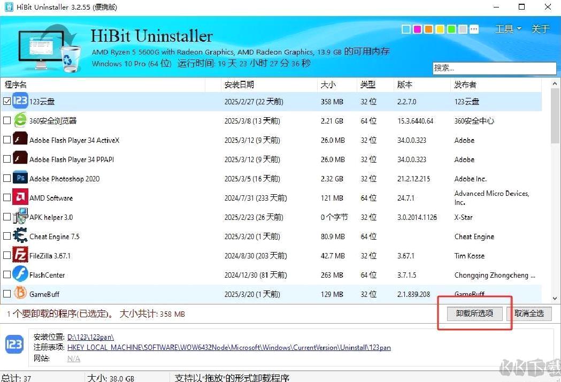Screen dimensions: 561x382
Task: Click the program list vertical scrollbar thumb
Action: pyautogui.click(x=555, y=115)
